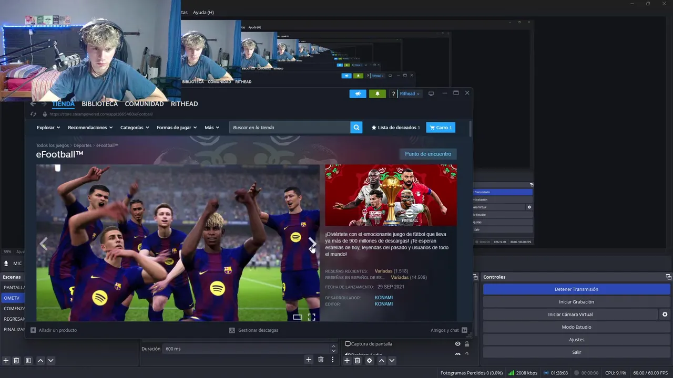
Task: Open the TIENDA tab in Steam
Action: [x=63, y=104]
